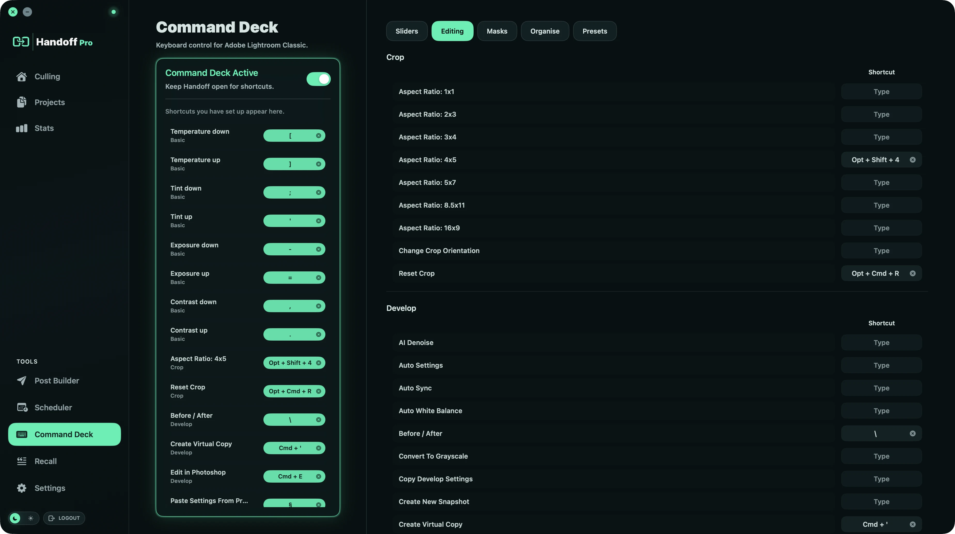Viewport: 955px width, 534px height.
Task: Set shortcut for AI Denoise
Action: click(881, 342)
